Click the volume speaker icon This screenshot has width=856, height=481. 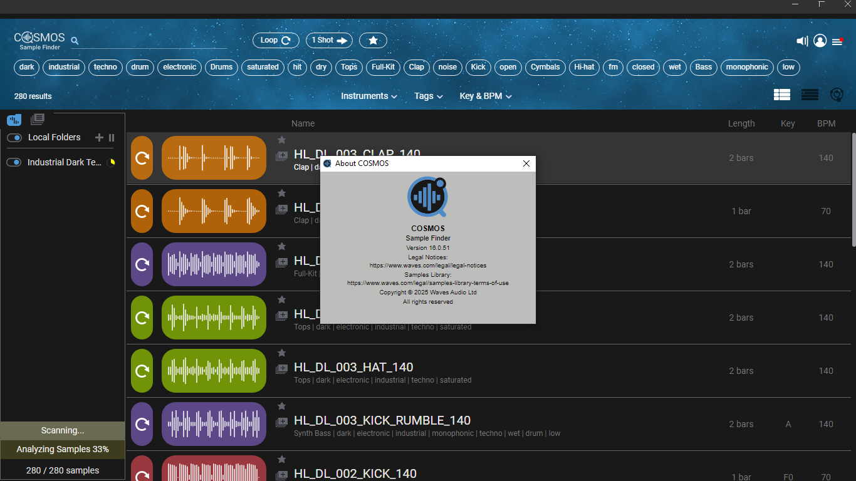pyautogui.click(x=802, y=41)
